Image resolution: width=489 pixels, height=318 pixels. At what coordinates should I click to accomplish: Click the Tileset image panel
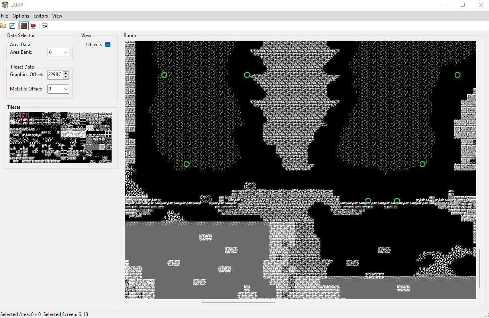(61, 137)
